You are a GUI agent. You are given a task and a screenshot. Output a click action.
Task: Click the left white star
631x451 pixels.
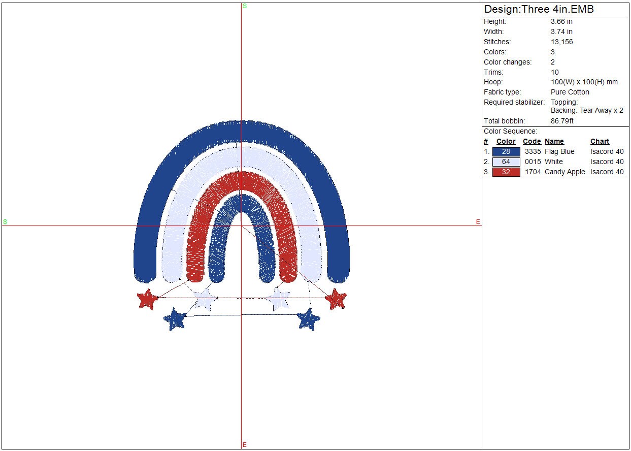(x=205, y=299)
